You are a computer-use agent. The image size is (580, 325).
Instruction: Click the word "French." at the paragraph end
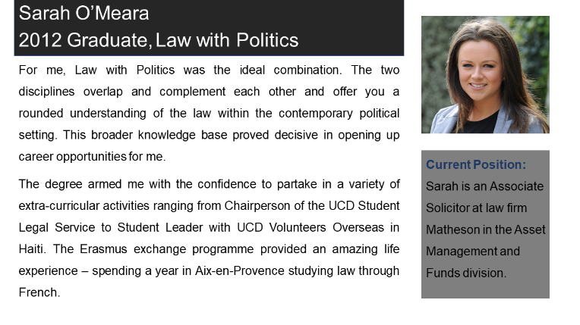pyautogui.click(x=39, y=292)
